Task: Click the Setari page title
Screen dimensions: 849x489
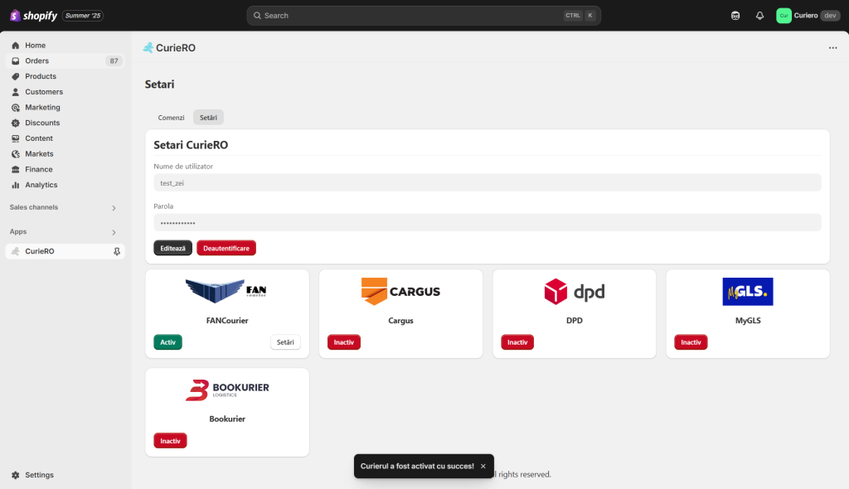Action: [159, 85]
